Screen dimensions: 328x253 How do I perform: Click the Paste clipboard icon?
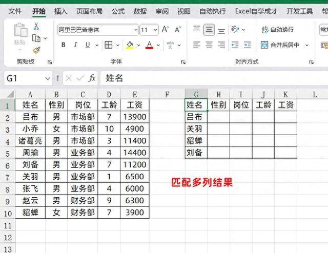pos(20,30)
